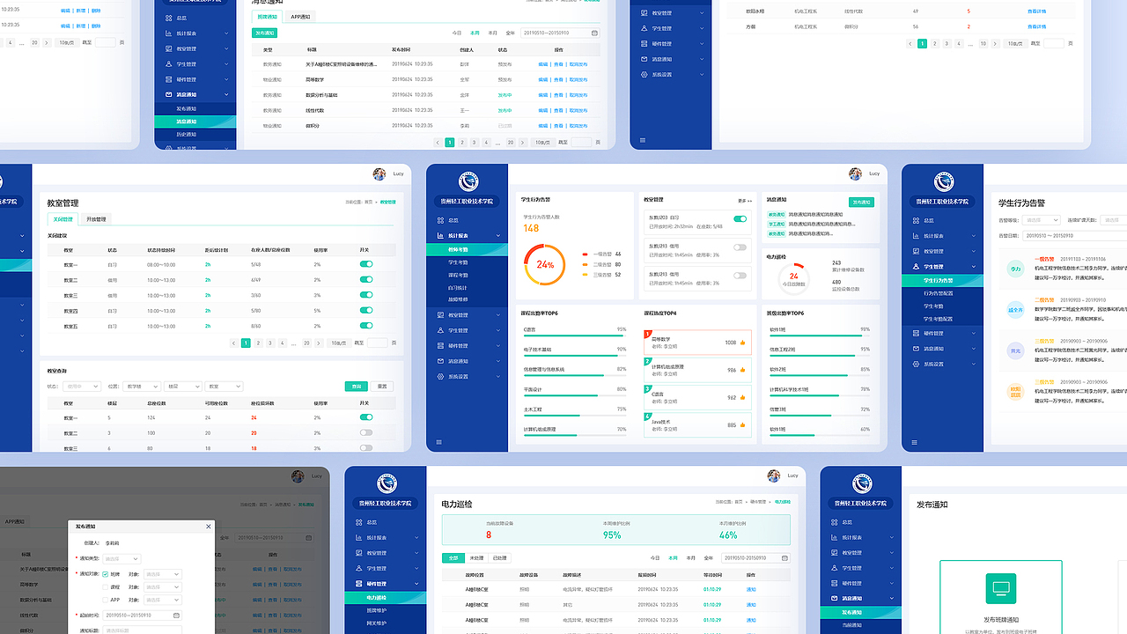The height and width of the screenshot is (634, 1127).
Task: Switch to the 开放管理 tab in 教室管理
Action: pyautogui.click(x=96, y=219)
